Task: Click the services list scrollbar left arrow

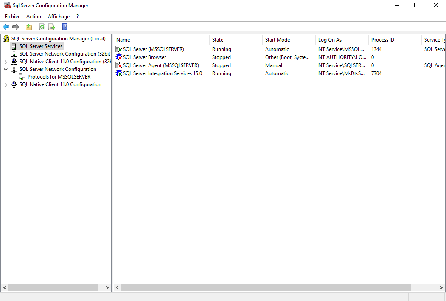Action: (x=117, y=288)
